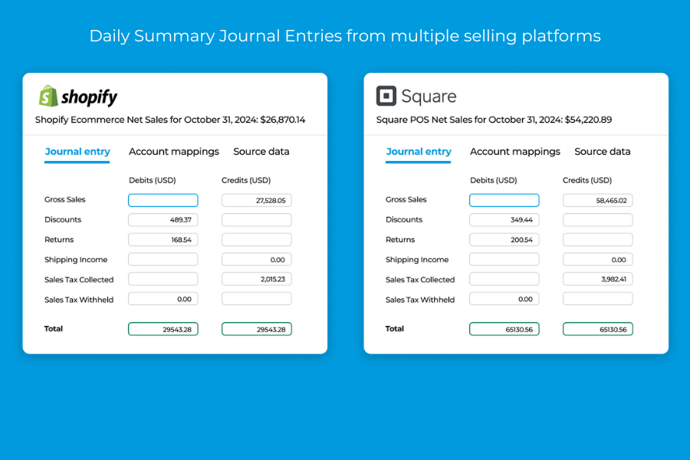Open Source data tab in Square card
Viewport: 690px width, 460px height.
(603, 152)
